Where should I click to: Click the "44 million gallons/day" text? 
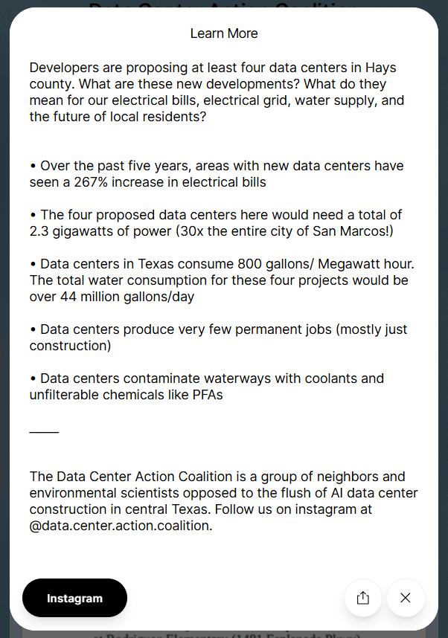coord(118,297)
